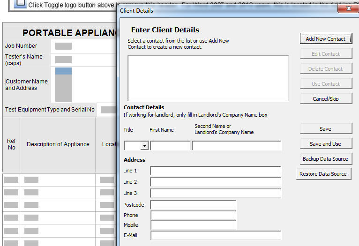Image resolution: width=359 pixels, height=246 pixels.
Task: Click the Mobile number field
Action: tap(193, 225)
